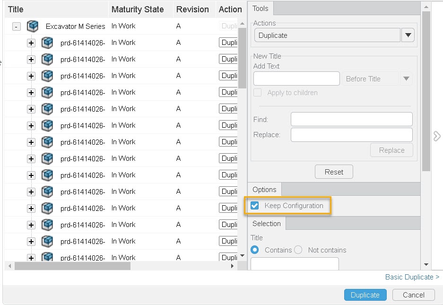The height and width of the screenshot is (305, 443).
Task: Click the right chevron to collapse the side panel
Action: click(x=437, y=136)
